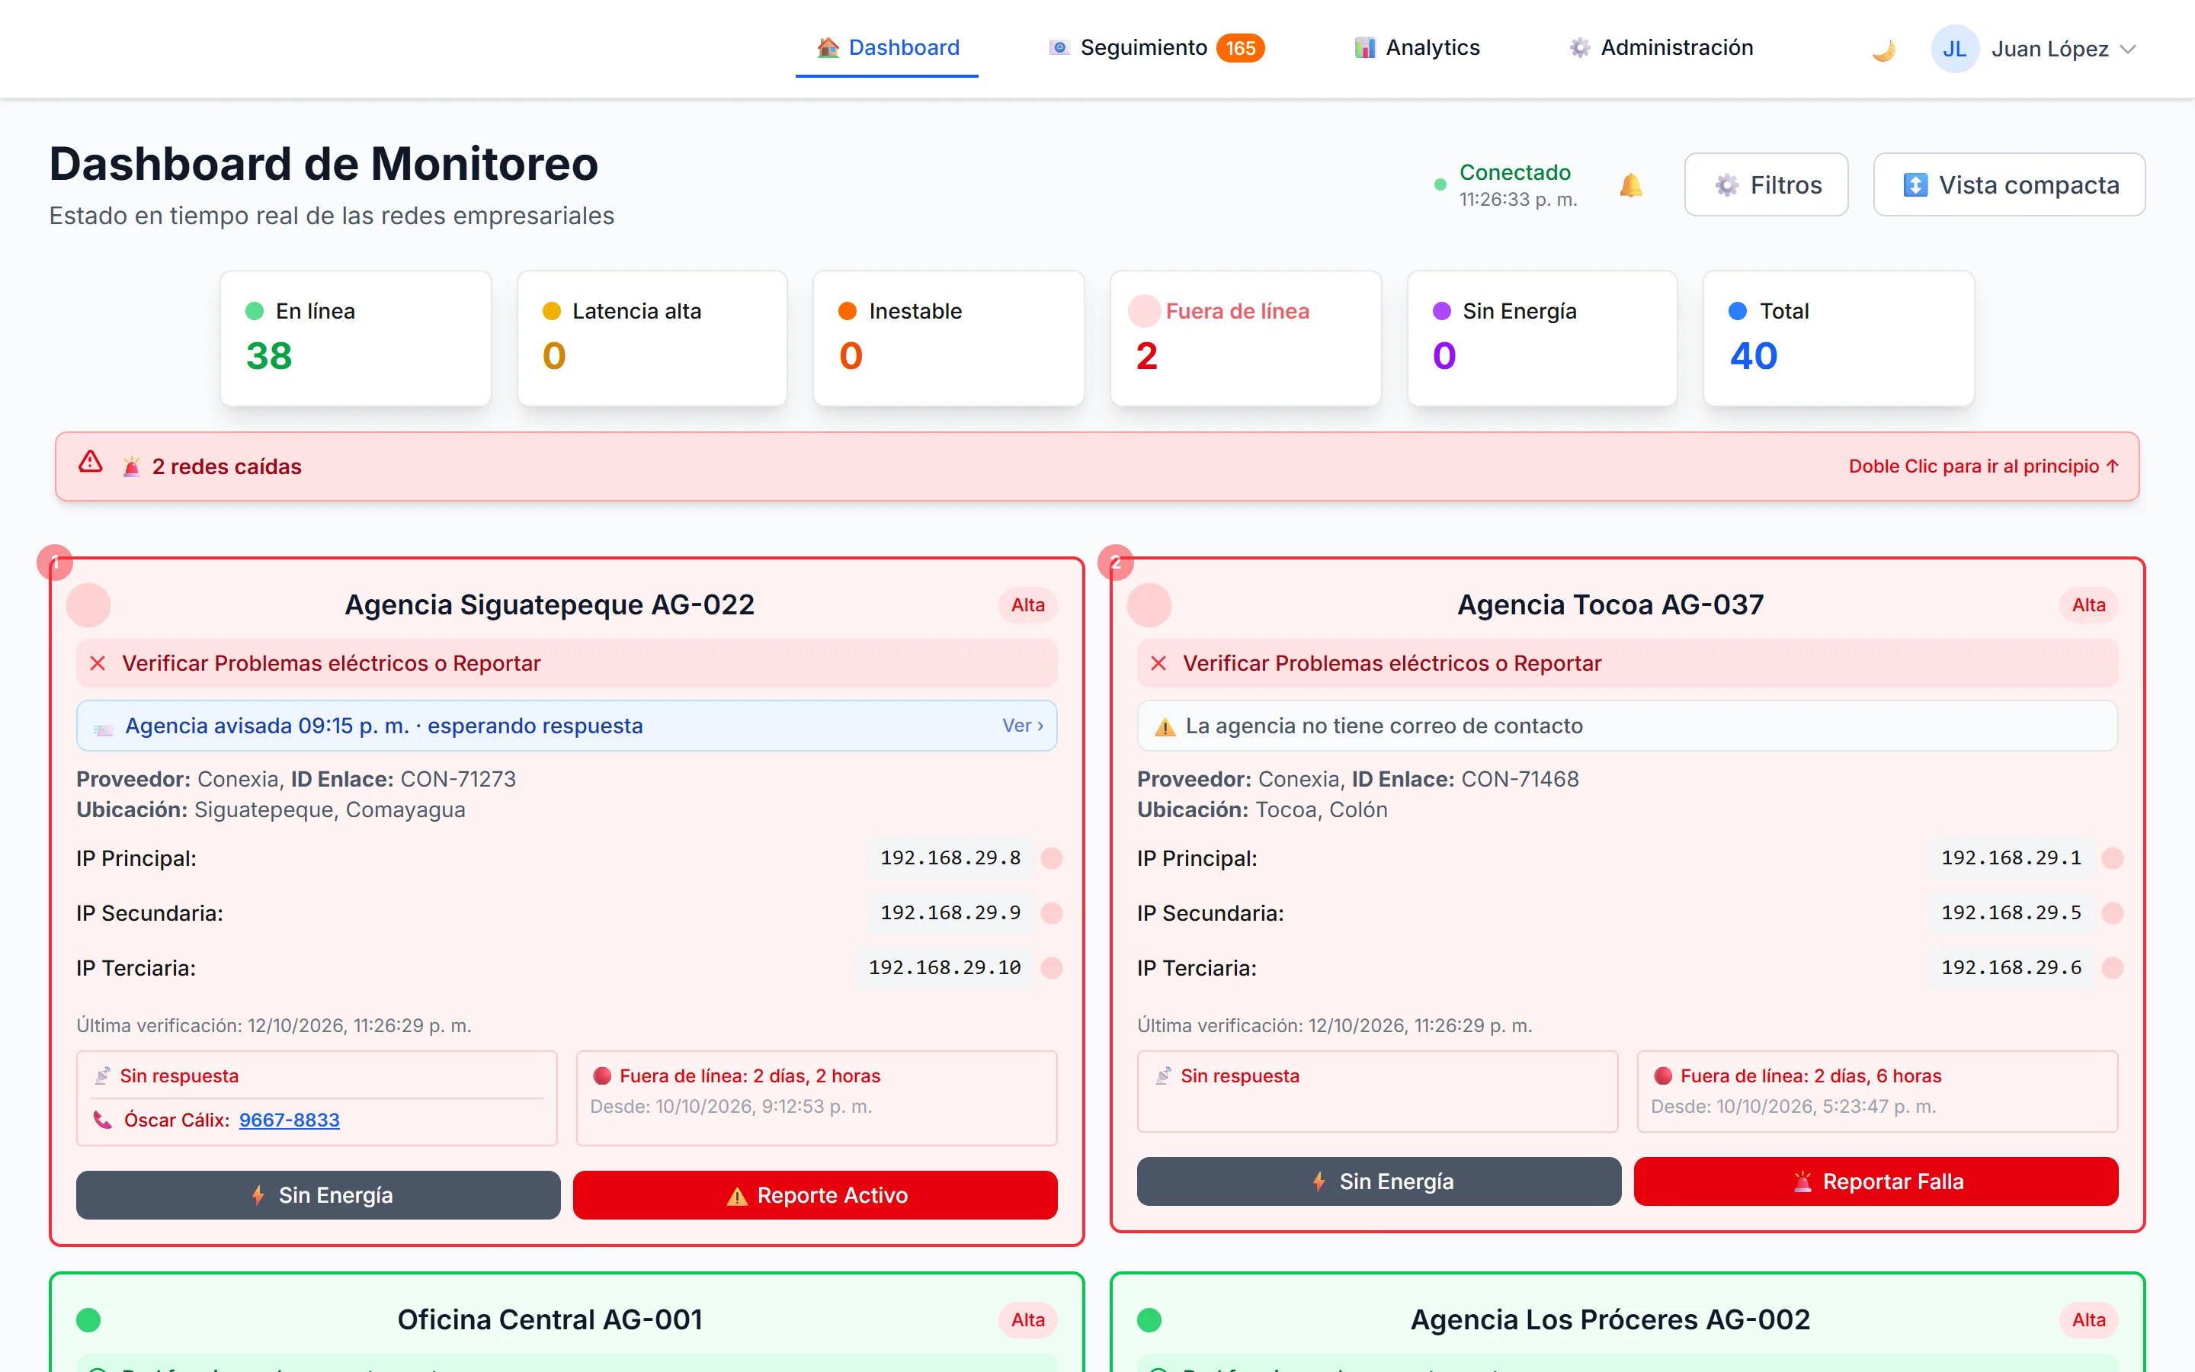Screen dimensions: 2195x1372
Task: Click IP 192.168.29.9 value
Action: [x=950, y=913]
